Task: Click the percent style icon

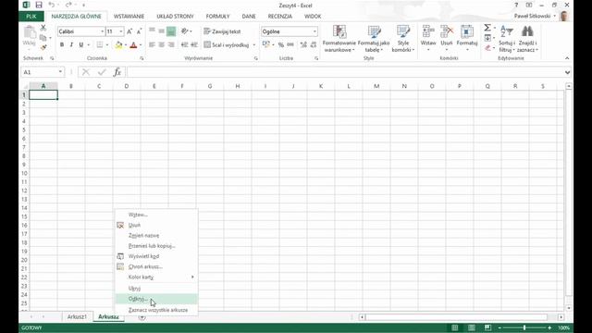Action: point(281,45)
